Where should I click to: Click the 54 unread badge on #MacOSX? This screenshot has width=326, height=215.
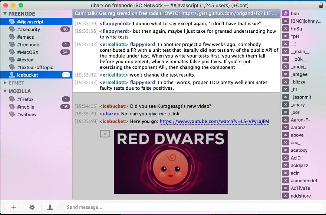65,52
